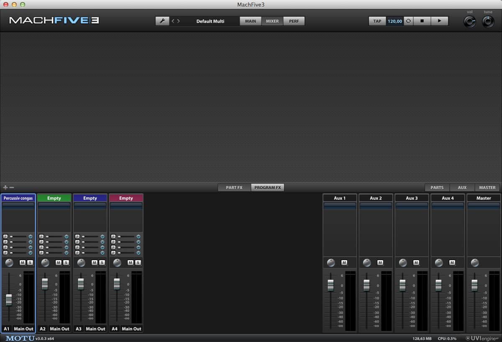Click the A1 volume fader handle
The image size is (502, 342).
9,299
